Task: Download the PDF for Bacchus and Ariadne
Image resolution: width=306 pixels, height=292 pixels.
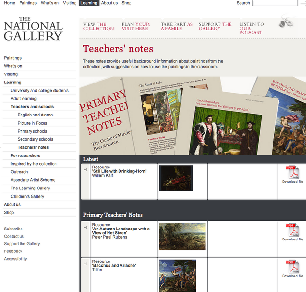Action: (x=293, y=269)
